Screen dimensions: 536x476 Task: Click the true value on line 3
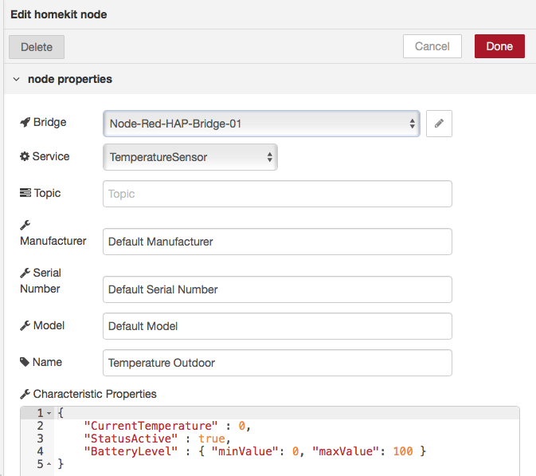point(212,439)
